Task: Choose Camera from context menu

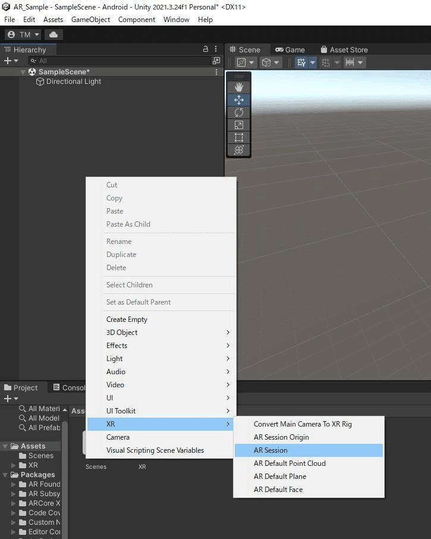Action: tap(161, 437)
